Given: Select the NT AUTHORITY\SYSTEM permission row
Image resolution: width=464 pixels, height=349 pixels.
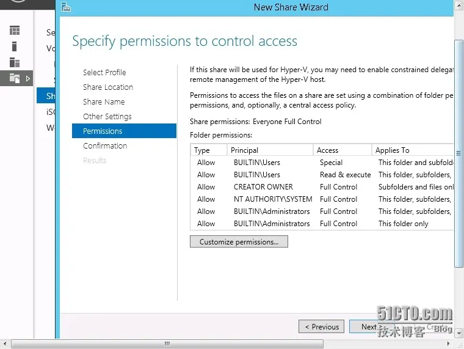Looking at the screenshot, I should tap(322, 199).
